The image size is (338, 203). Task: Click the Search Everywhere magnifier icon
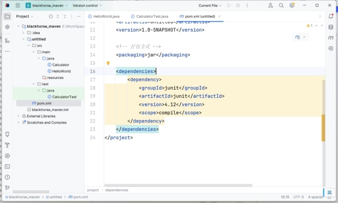pos(281,6)
